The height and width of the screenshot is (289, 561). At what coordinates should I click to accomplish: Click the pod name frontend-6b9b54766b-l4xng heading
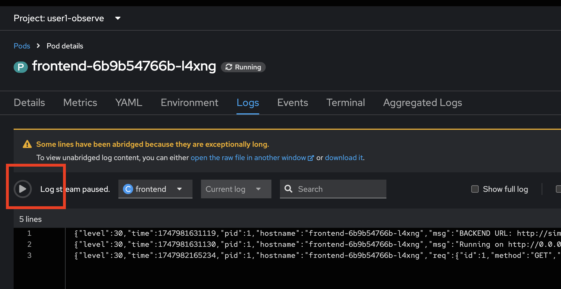(124, 66)
